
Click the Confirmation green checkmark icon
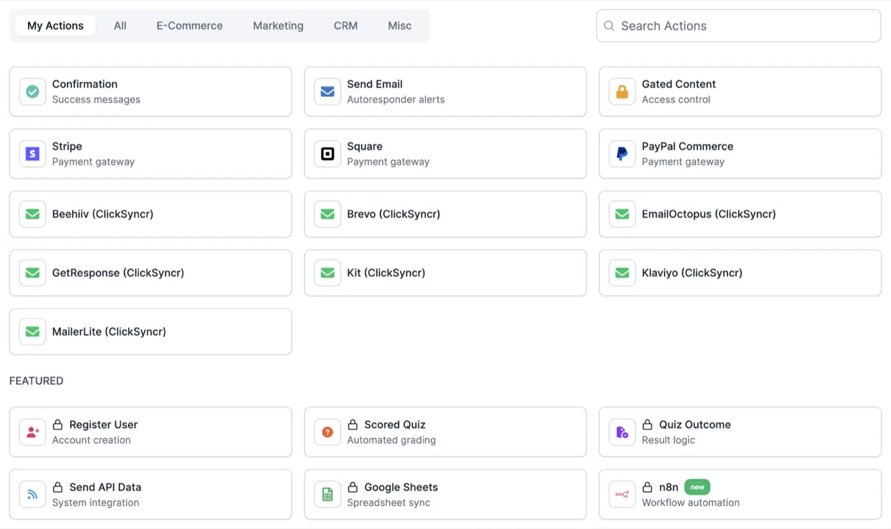[32, 92]
